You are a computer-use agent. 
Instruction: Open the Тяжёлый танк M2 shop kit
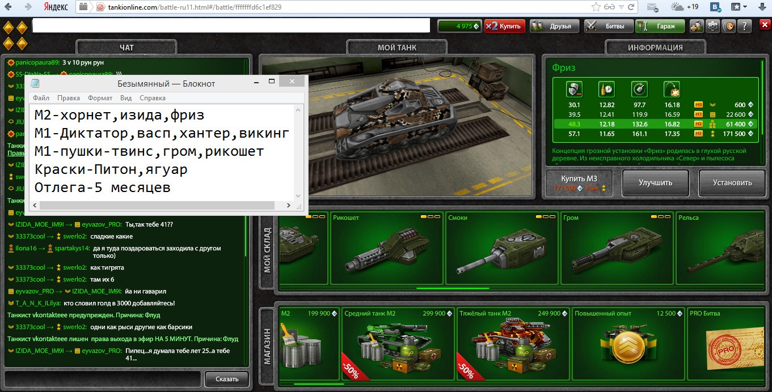[513, 344]
